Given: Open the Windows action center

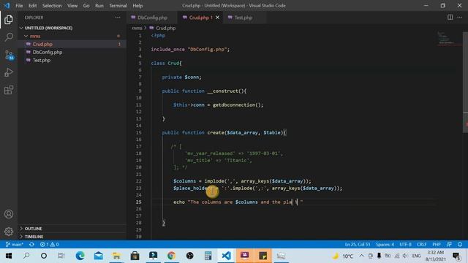Looking at the screenshot, I should point(456,256).
